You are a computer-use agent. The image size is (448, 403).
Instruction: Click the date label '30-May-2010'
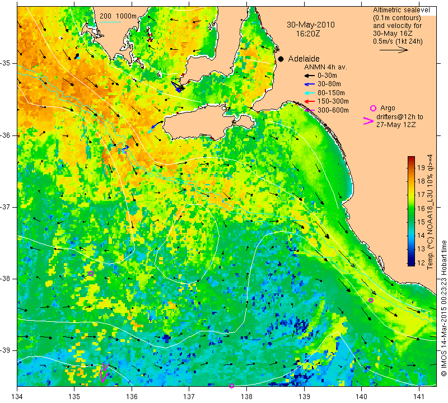point(311,25)
